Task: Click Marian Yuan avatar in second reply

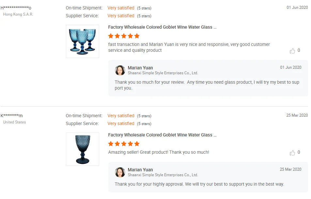Action: (120, 172)
